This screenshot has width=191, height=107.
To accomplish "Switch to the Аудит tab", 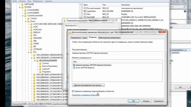I will coord(85,38).
